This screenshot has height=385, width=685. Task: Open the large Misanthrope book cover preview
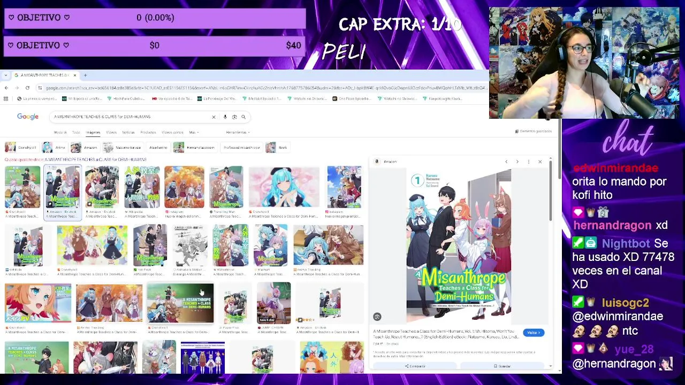click(x=459, y=246)
